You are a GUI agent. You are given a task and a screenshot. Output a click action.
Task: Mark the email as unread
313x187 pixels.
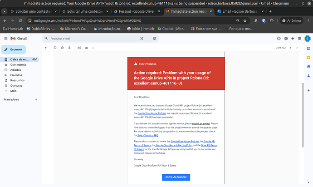79,48
